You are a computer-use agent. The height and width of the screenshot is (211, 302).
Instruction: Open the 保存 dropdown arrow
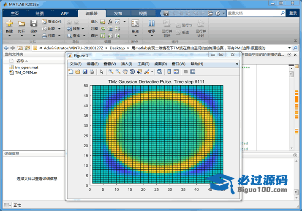(x=34, y=35)
